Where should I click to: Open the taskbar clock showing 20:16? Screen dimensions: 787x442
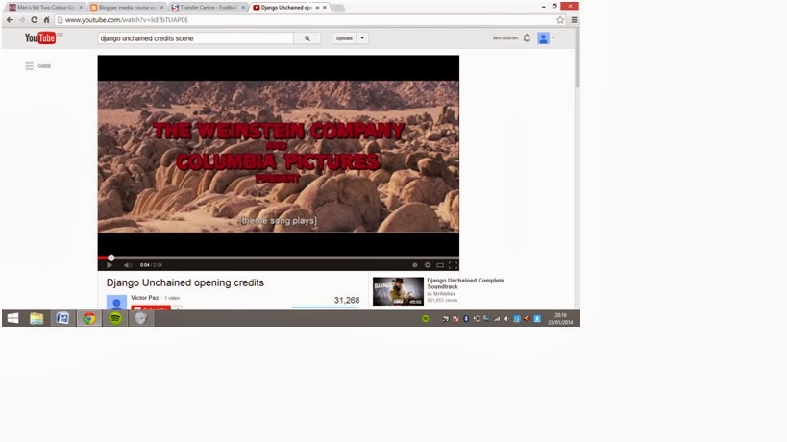click(560, 319)
